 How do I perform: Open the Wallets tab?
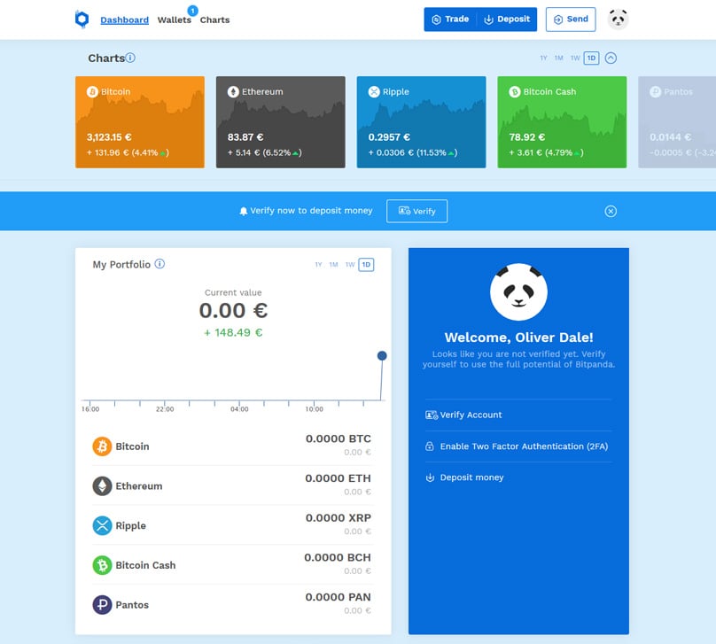pyautogui.click(x=174, y=20)
